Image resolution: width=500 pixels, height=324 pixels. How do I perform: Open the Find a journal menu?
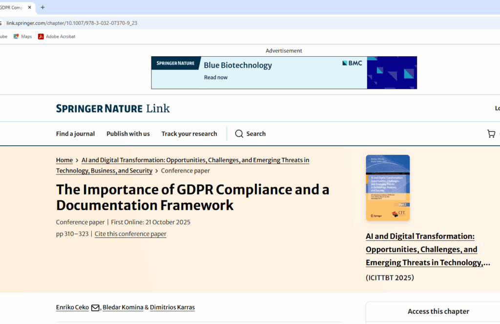[75, 134]
